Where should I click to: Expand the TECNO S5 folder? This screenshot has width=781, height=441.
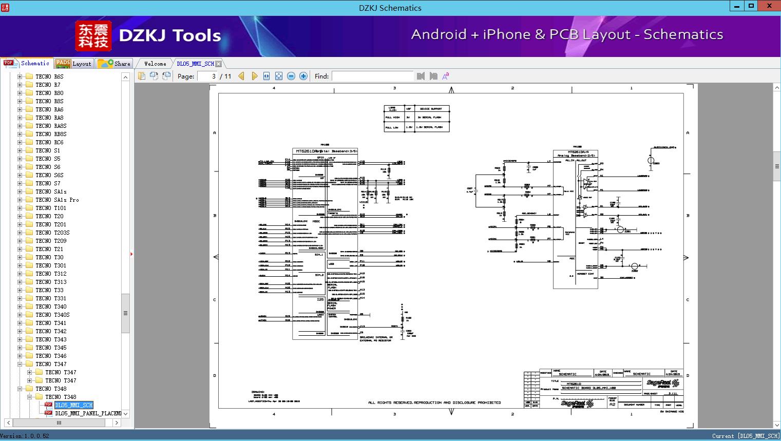coord(20,159)
